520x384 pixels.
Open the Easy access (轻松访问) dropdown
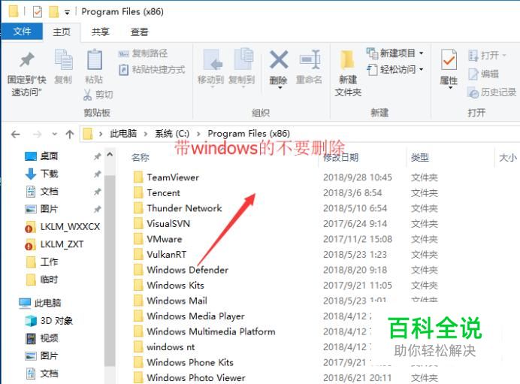pyautogui.click(x=395, y=70)
